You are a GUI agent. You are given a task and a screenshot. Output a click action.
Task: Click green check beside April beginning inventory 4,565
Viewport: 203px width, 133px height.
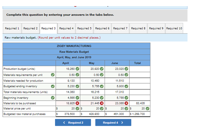(x=78, y=98)
